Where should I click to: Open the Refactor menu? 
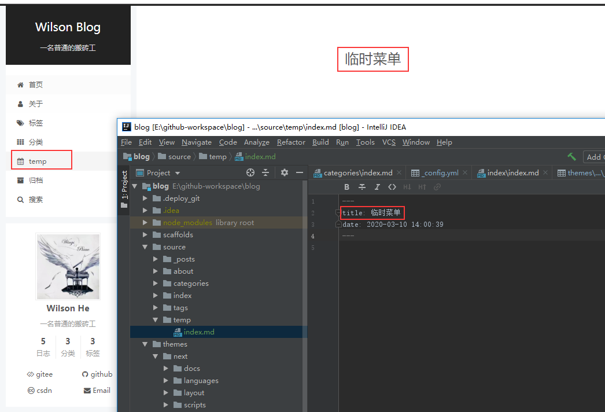click(291, 142)
